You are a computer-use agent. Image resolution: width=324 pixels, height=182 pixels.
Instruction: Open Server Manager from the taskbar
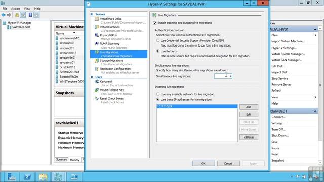coord(12,177)
